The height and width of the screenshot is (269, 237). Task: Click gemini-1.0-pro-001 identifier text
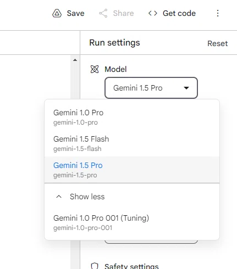pos(82,228)
